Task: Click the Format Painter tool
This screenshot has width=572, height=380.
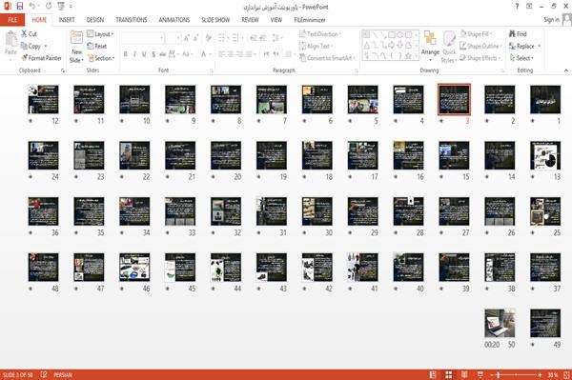Action: 41,58
